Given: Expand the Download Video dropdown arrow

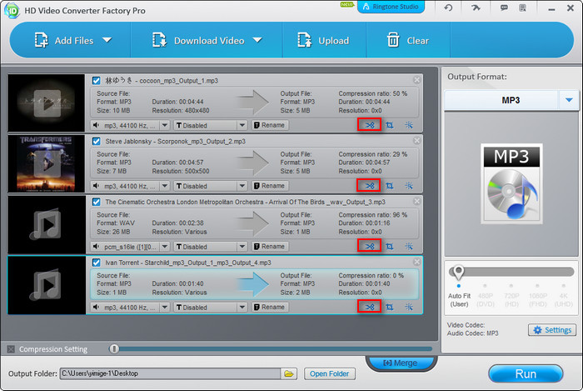Looking at the screenshot, I should pyautogui.click(x=257, y=40).
